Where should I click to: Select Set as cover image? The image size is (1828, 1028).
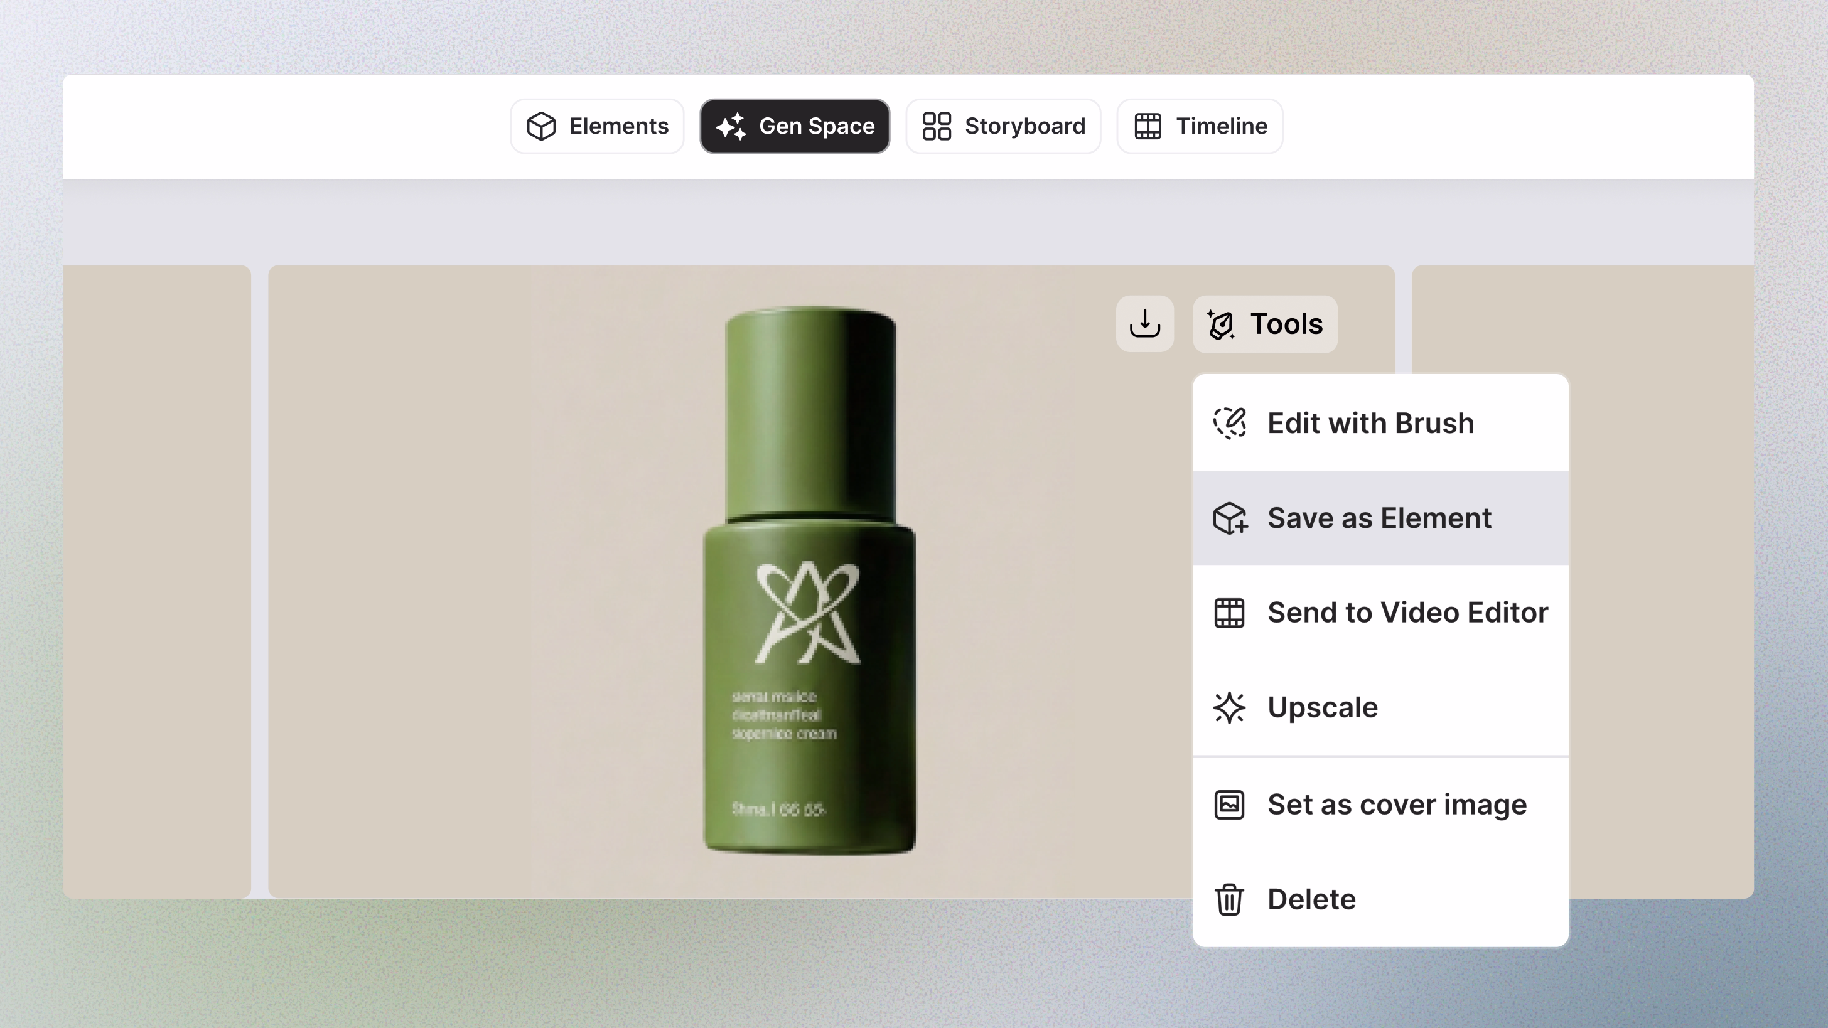point(1397,805)
